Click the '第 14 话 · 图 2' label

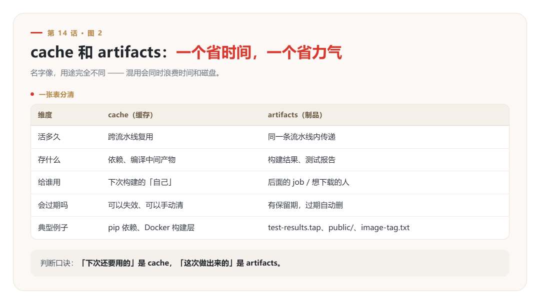pyautogui.click(x=74, y=33)
